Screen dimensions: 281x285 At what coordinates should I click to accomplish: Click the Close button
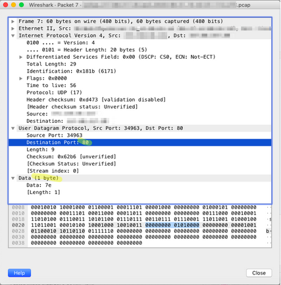259,273
